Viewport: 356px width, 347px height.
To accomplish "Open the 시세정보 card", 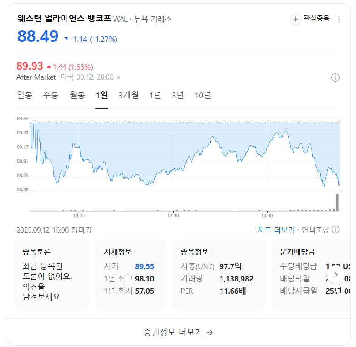I will 131,275.
